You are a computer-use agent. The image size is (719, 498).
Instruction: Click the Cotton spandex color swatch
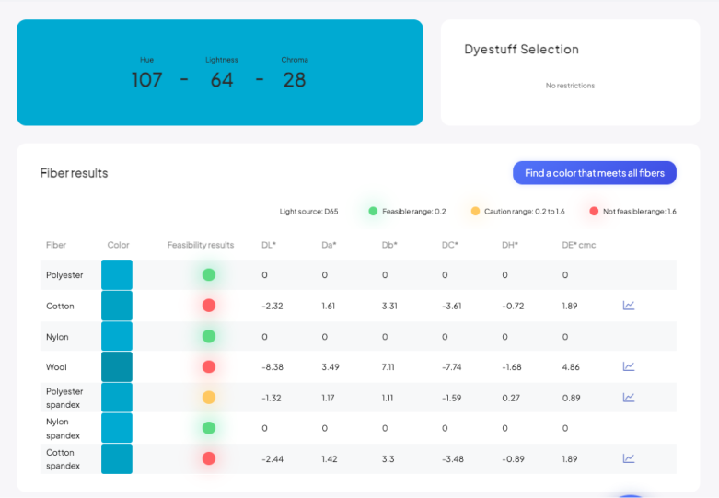click(117, 458)
